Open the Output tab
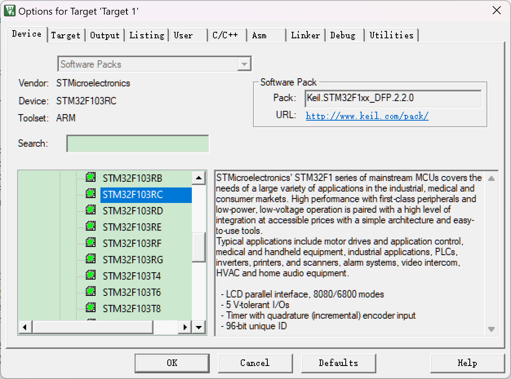This screenshot has width=511, height=379. pyautogui.click(x=105, y=35)
